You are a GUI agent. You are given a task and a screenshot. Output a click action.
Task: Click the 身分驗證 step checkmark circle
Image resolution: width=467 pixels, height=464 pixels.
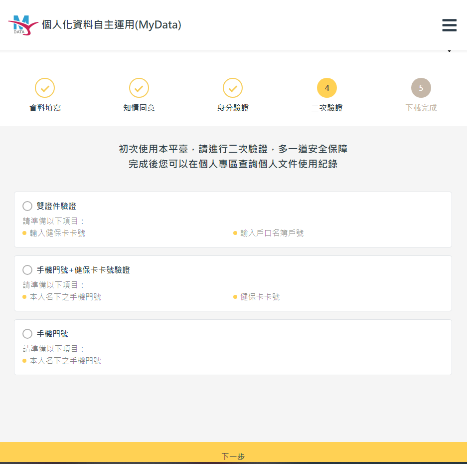coord(233,88)
